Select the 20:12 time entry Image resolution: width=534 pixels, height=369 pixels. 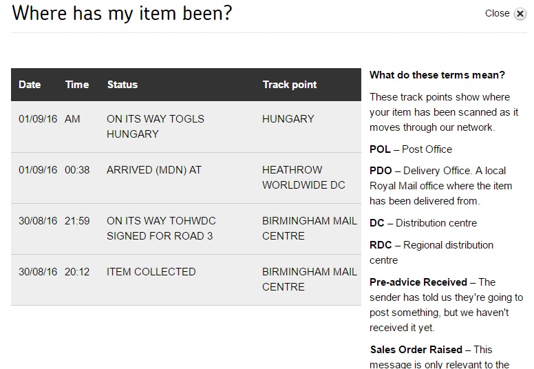point(77,271)
